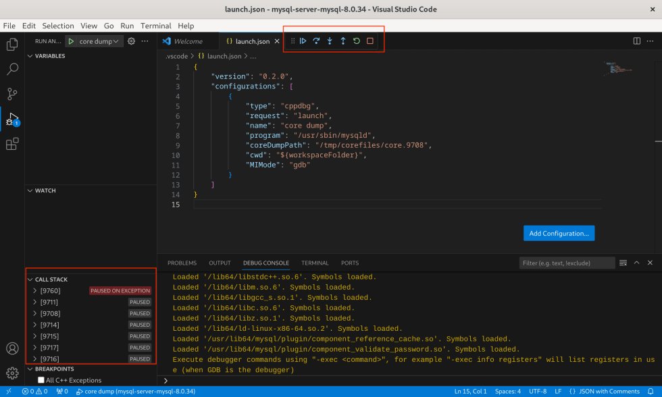
Task: Click the Filter input in Debug Console
Action: pyautogui.click(x=566, y=263)
